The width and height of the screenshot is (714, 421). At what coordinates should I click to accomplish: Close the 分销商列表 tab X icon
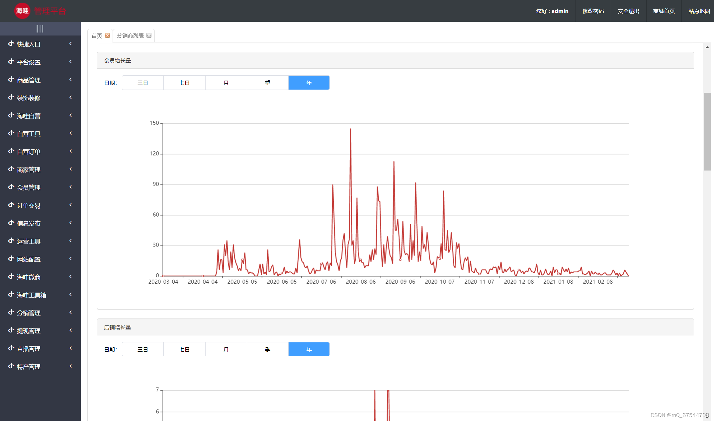149,35
